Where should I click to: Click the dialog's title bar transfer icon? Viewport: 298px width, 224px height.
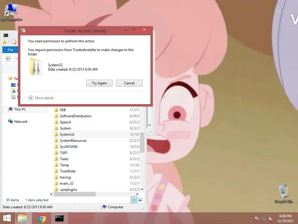23,30
